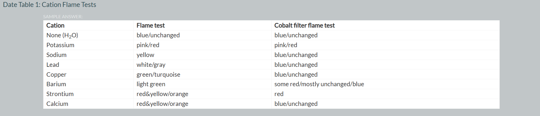Image resolution: width=540 pixels, height=116 pixels.
Task: Select the "Cation" column header
Action: point(55,25)
